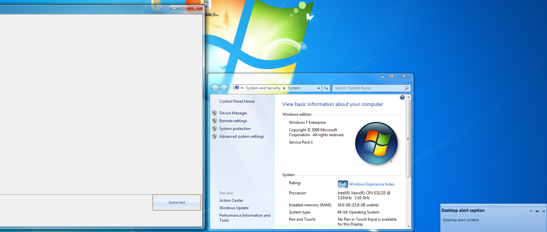
Task: Click the Windows logo in the System window
Action: (376, 143)
